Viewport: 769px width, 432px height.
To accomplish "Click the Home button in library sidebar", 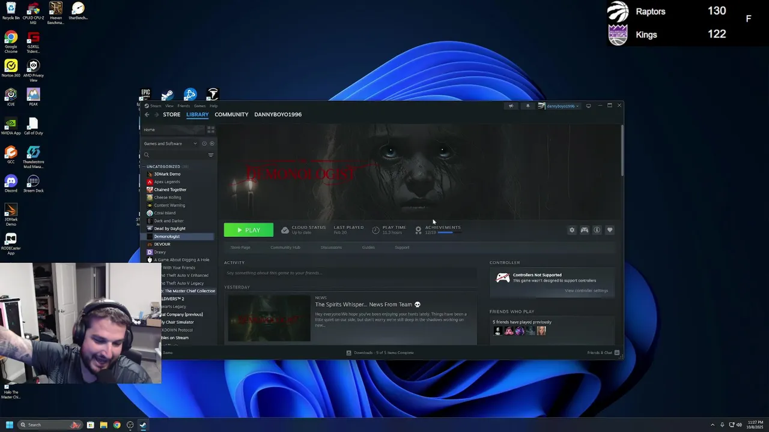I will 174,130.
